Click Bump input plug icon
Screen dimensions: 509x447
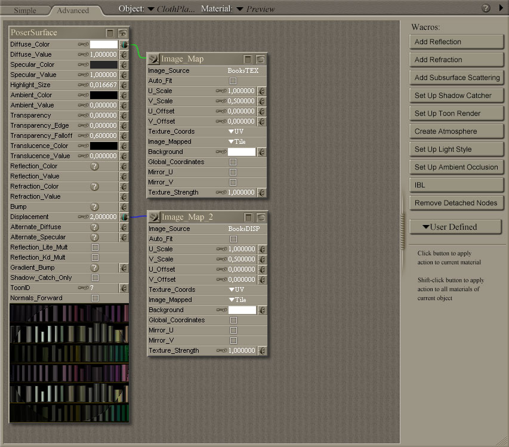point(124,206)
